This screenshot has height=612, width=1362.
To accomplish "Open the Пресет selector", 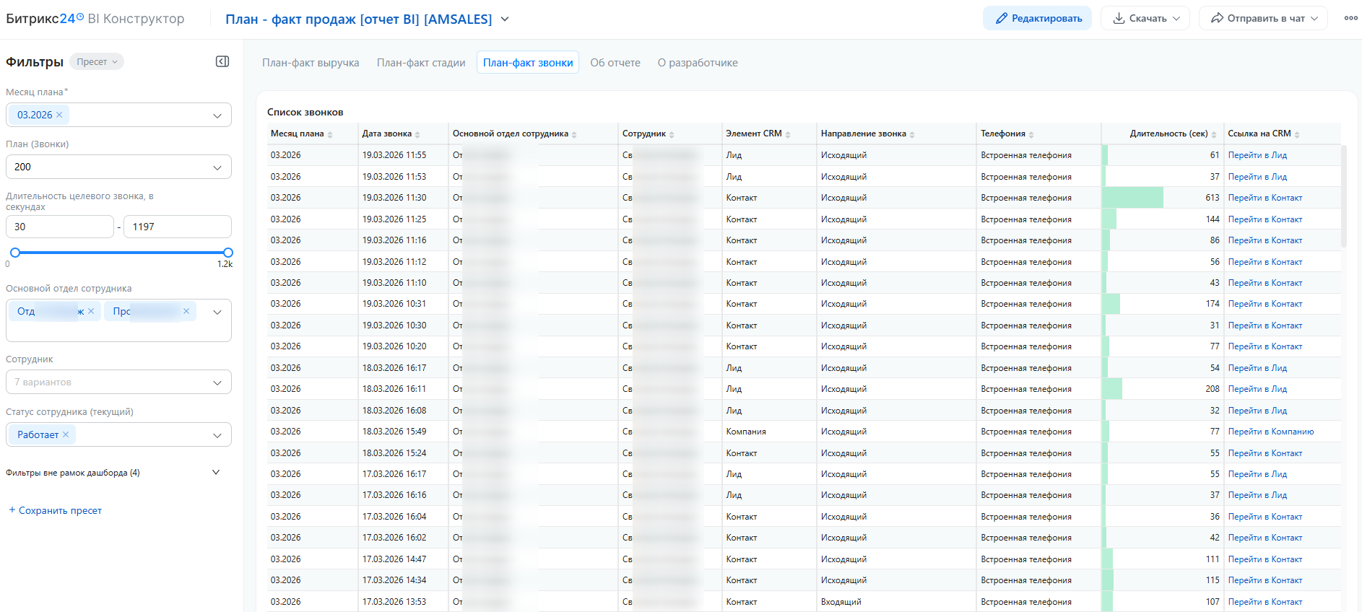I will 97,62.
